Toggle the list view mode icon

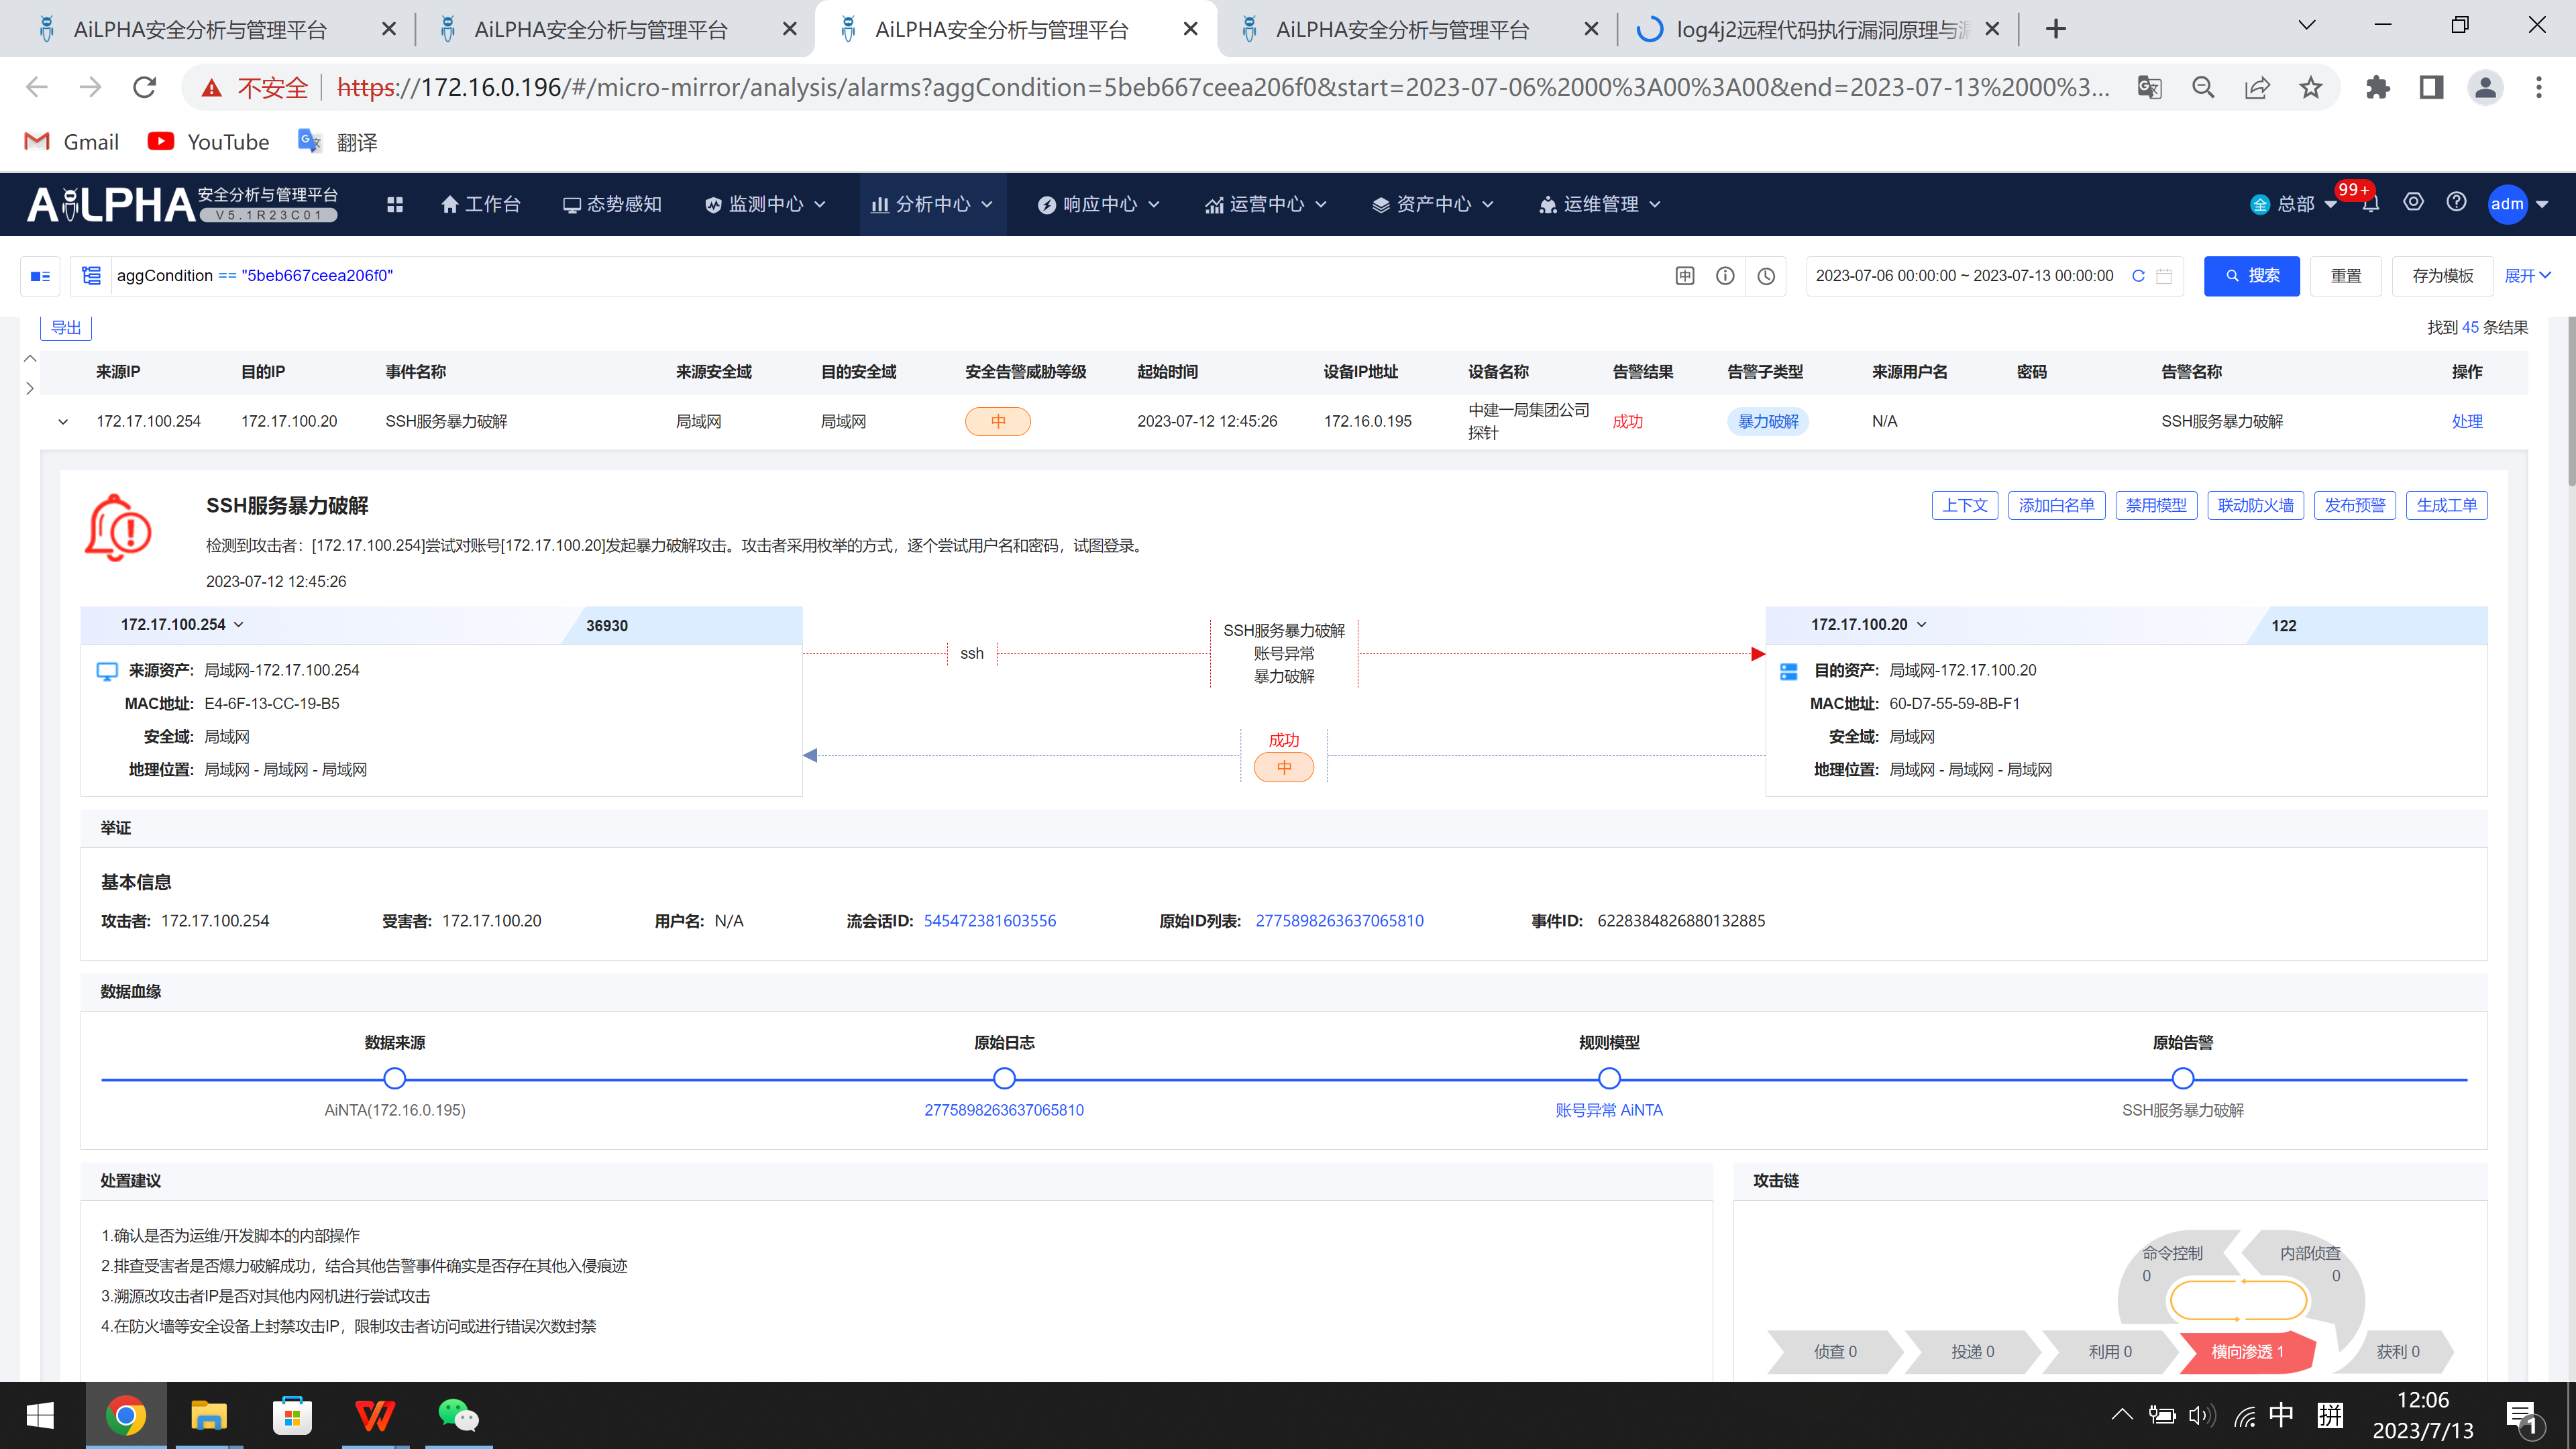tap(40, 276)
